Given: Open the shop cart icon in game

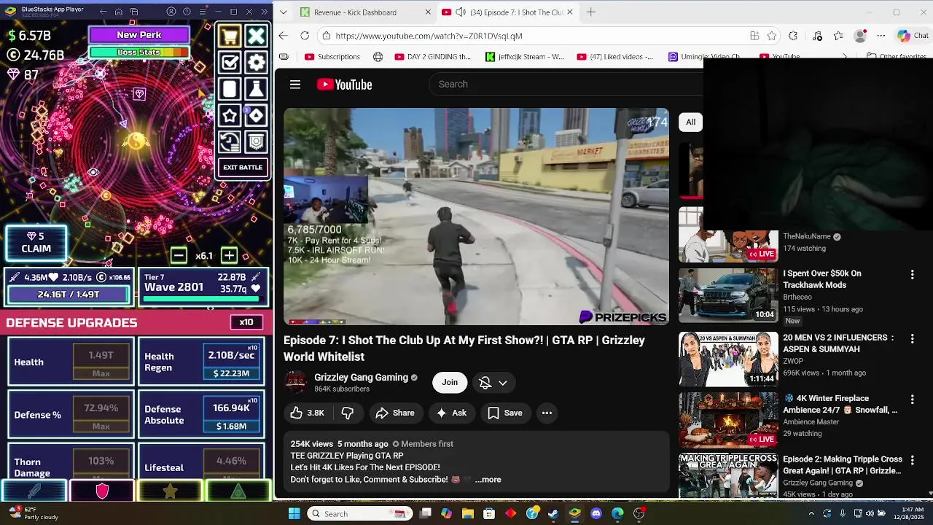Looking at the screenshot, I should (x=230, y=36).
